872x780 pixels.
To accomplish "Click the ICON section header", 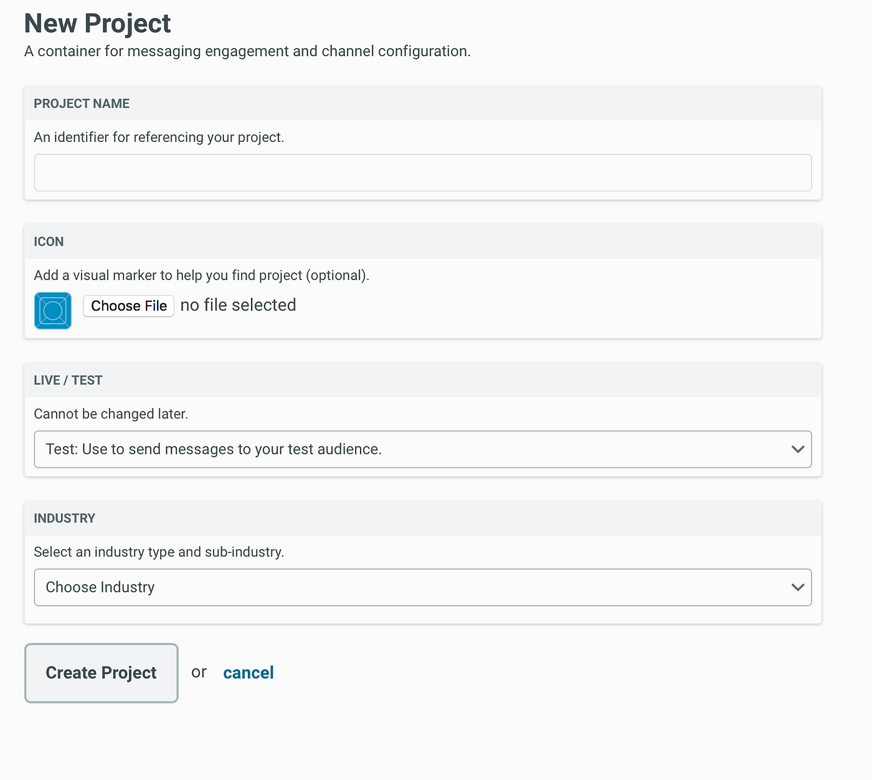I will click(x=49, y=242).
